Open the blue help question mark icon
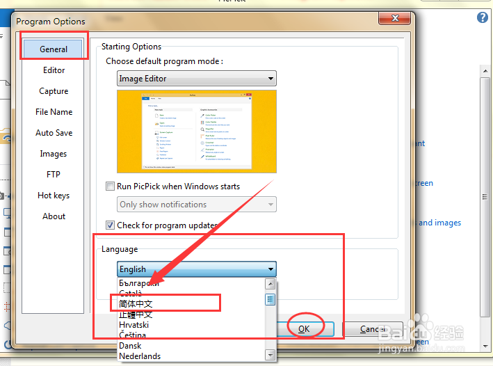The image size is (493, 366). [x=483, y=17]
